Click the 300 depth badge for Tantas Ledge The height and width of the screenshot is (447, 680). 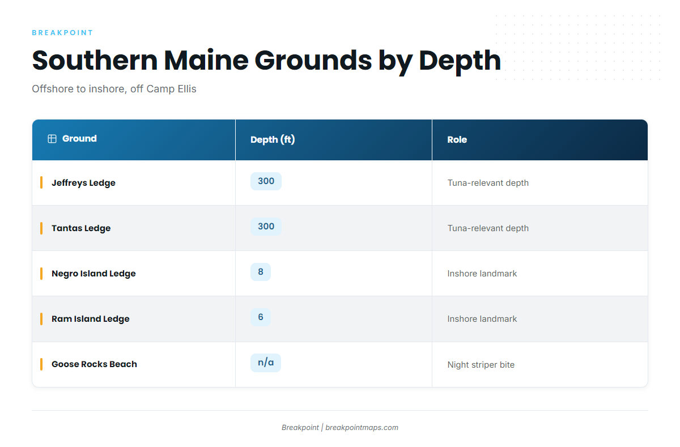coord(266,227)
